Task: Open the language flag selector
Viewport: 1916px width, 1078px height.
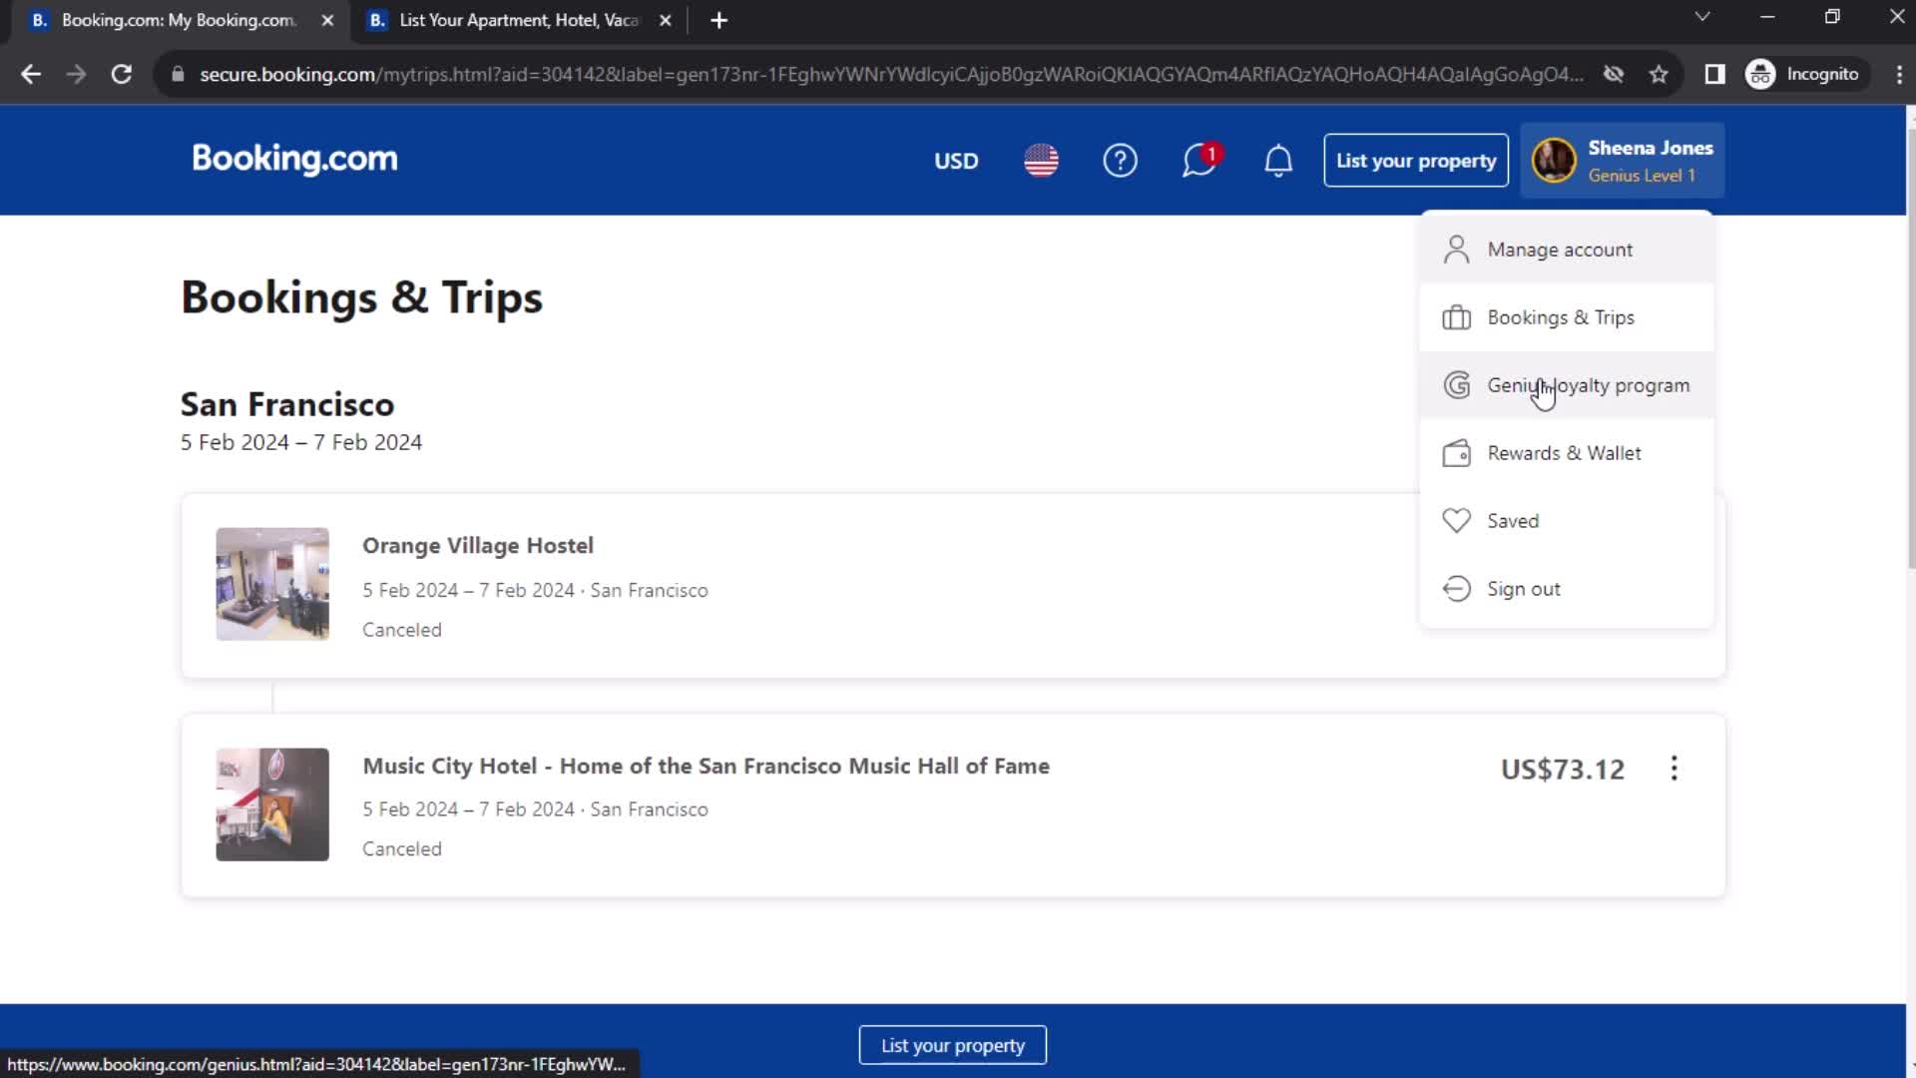Action: [1041, 161]
